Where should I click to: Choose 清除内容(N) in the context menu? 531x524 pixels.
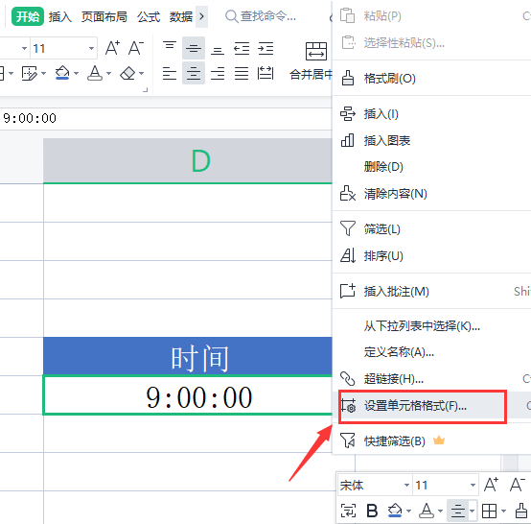click(x=431, y=194)
